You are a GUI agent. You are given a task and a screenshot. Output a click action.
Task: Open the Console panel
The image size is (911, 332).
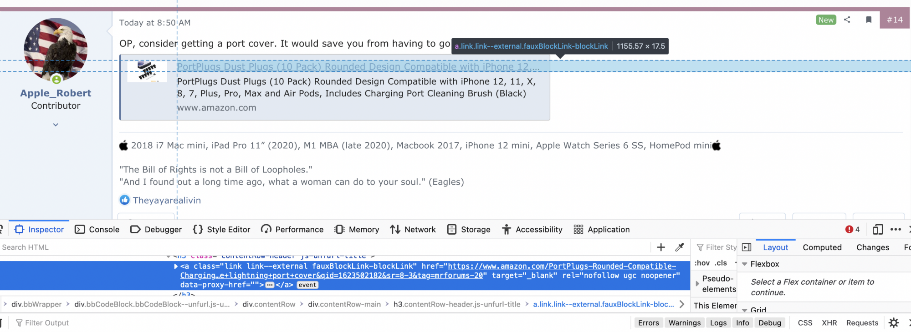97,230
